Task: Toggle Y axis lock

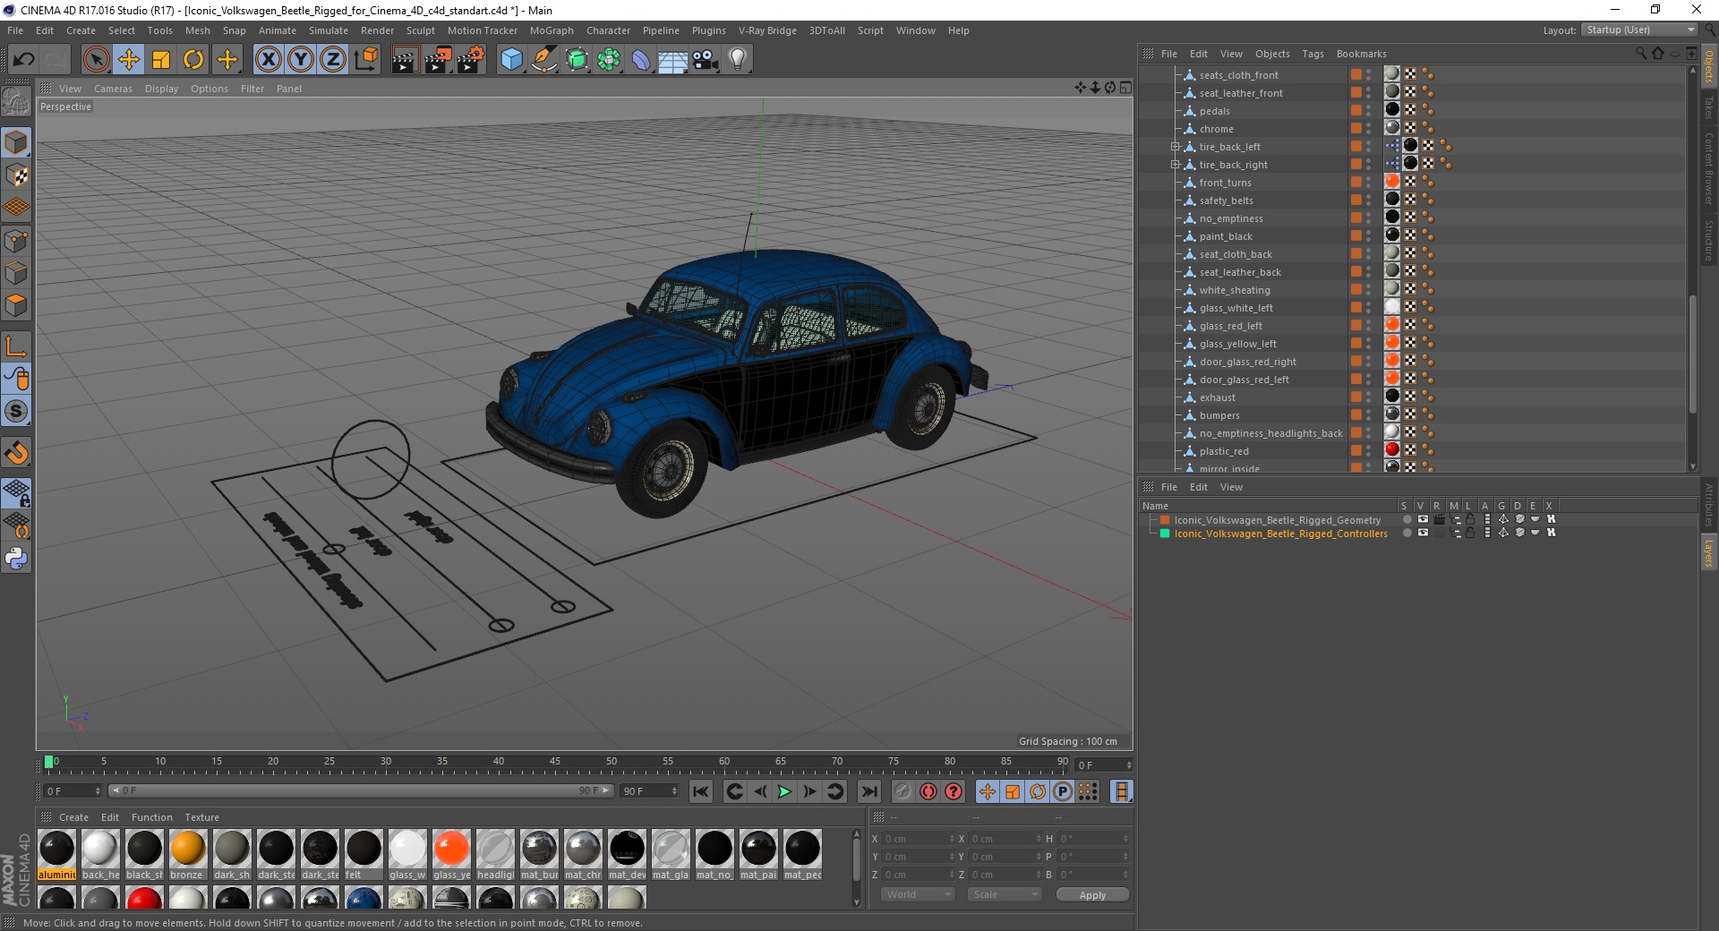Action: click(x=301, y=60)
